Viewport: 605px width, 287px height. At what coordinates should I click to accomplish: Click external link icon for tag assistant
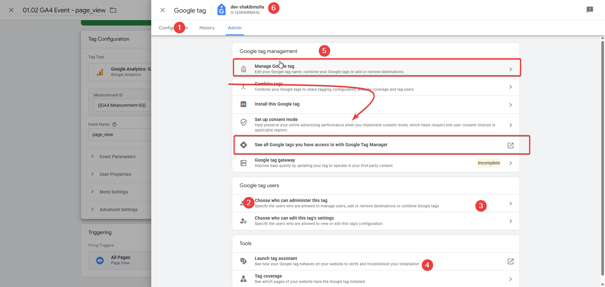coord(510,261)
